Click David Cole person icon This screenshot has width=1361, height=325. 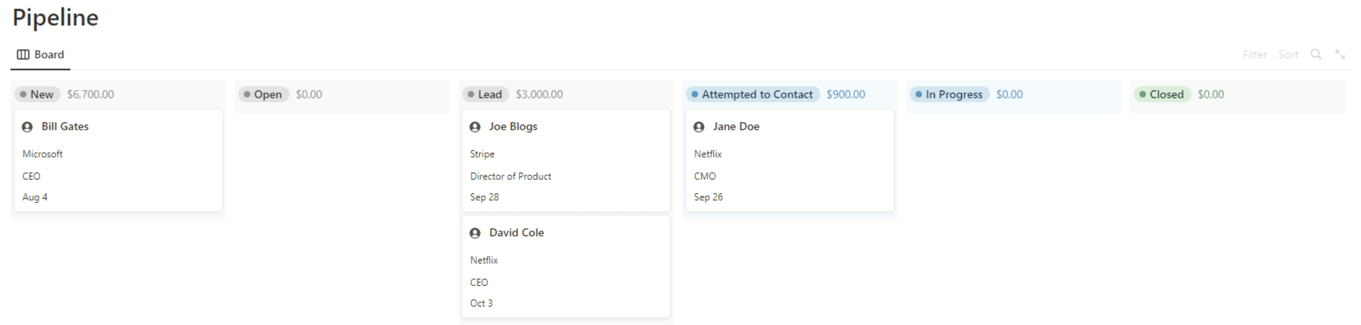click(x=475, y=233)
